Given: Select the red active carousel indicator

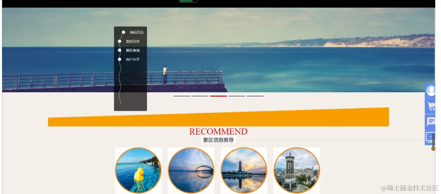Looking at the screenshot, I should (218, 96).
